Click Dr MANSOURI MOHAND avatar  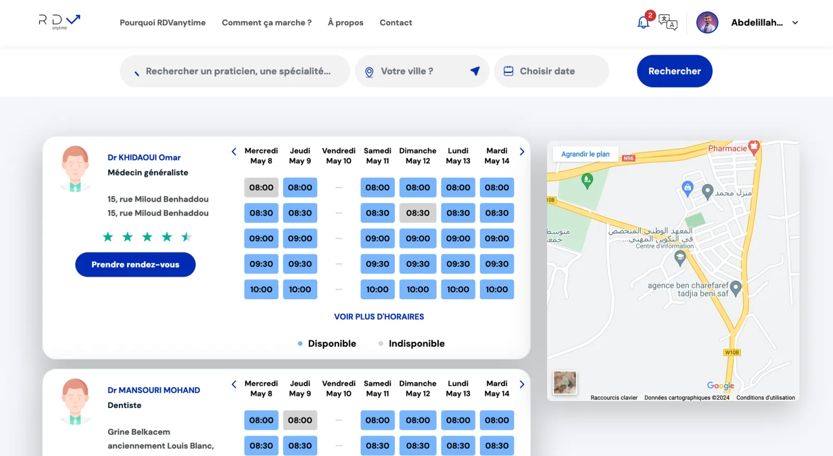pos(75,402)
